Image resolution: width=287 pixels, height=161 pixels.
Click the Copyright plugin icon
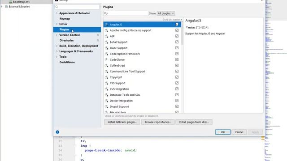point(107,77)
